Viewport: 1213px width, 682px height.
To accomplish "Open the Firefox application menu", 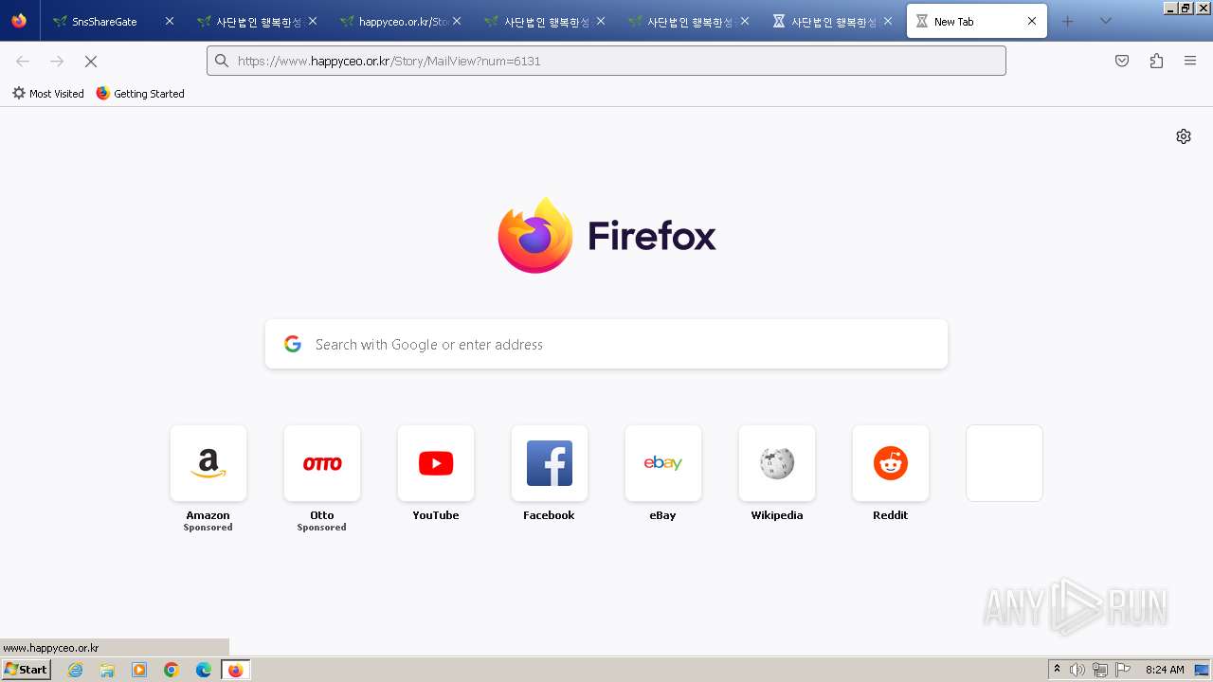I will (1190, 61).
